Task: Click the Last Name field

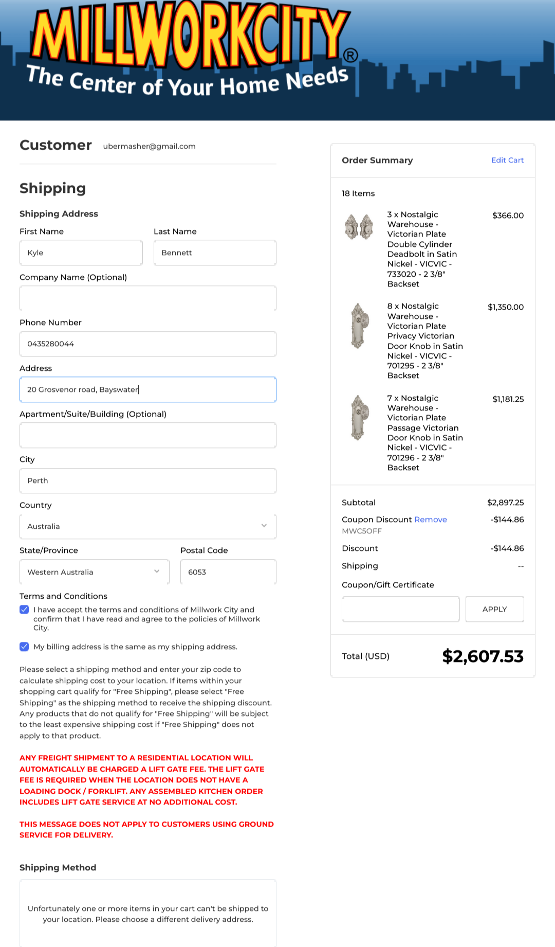Action: pos(215,253)
